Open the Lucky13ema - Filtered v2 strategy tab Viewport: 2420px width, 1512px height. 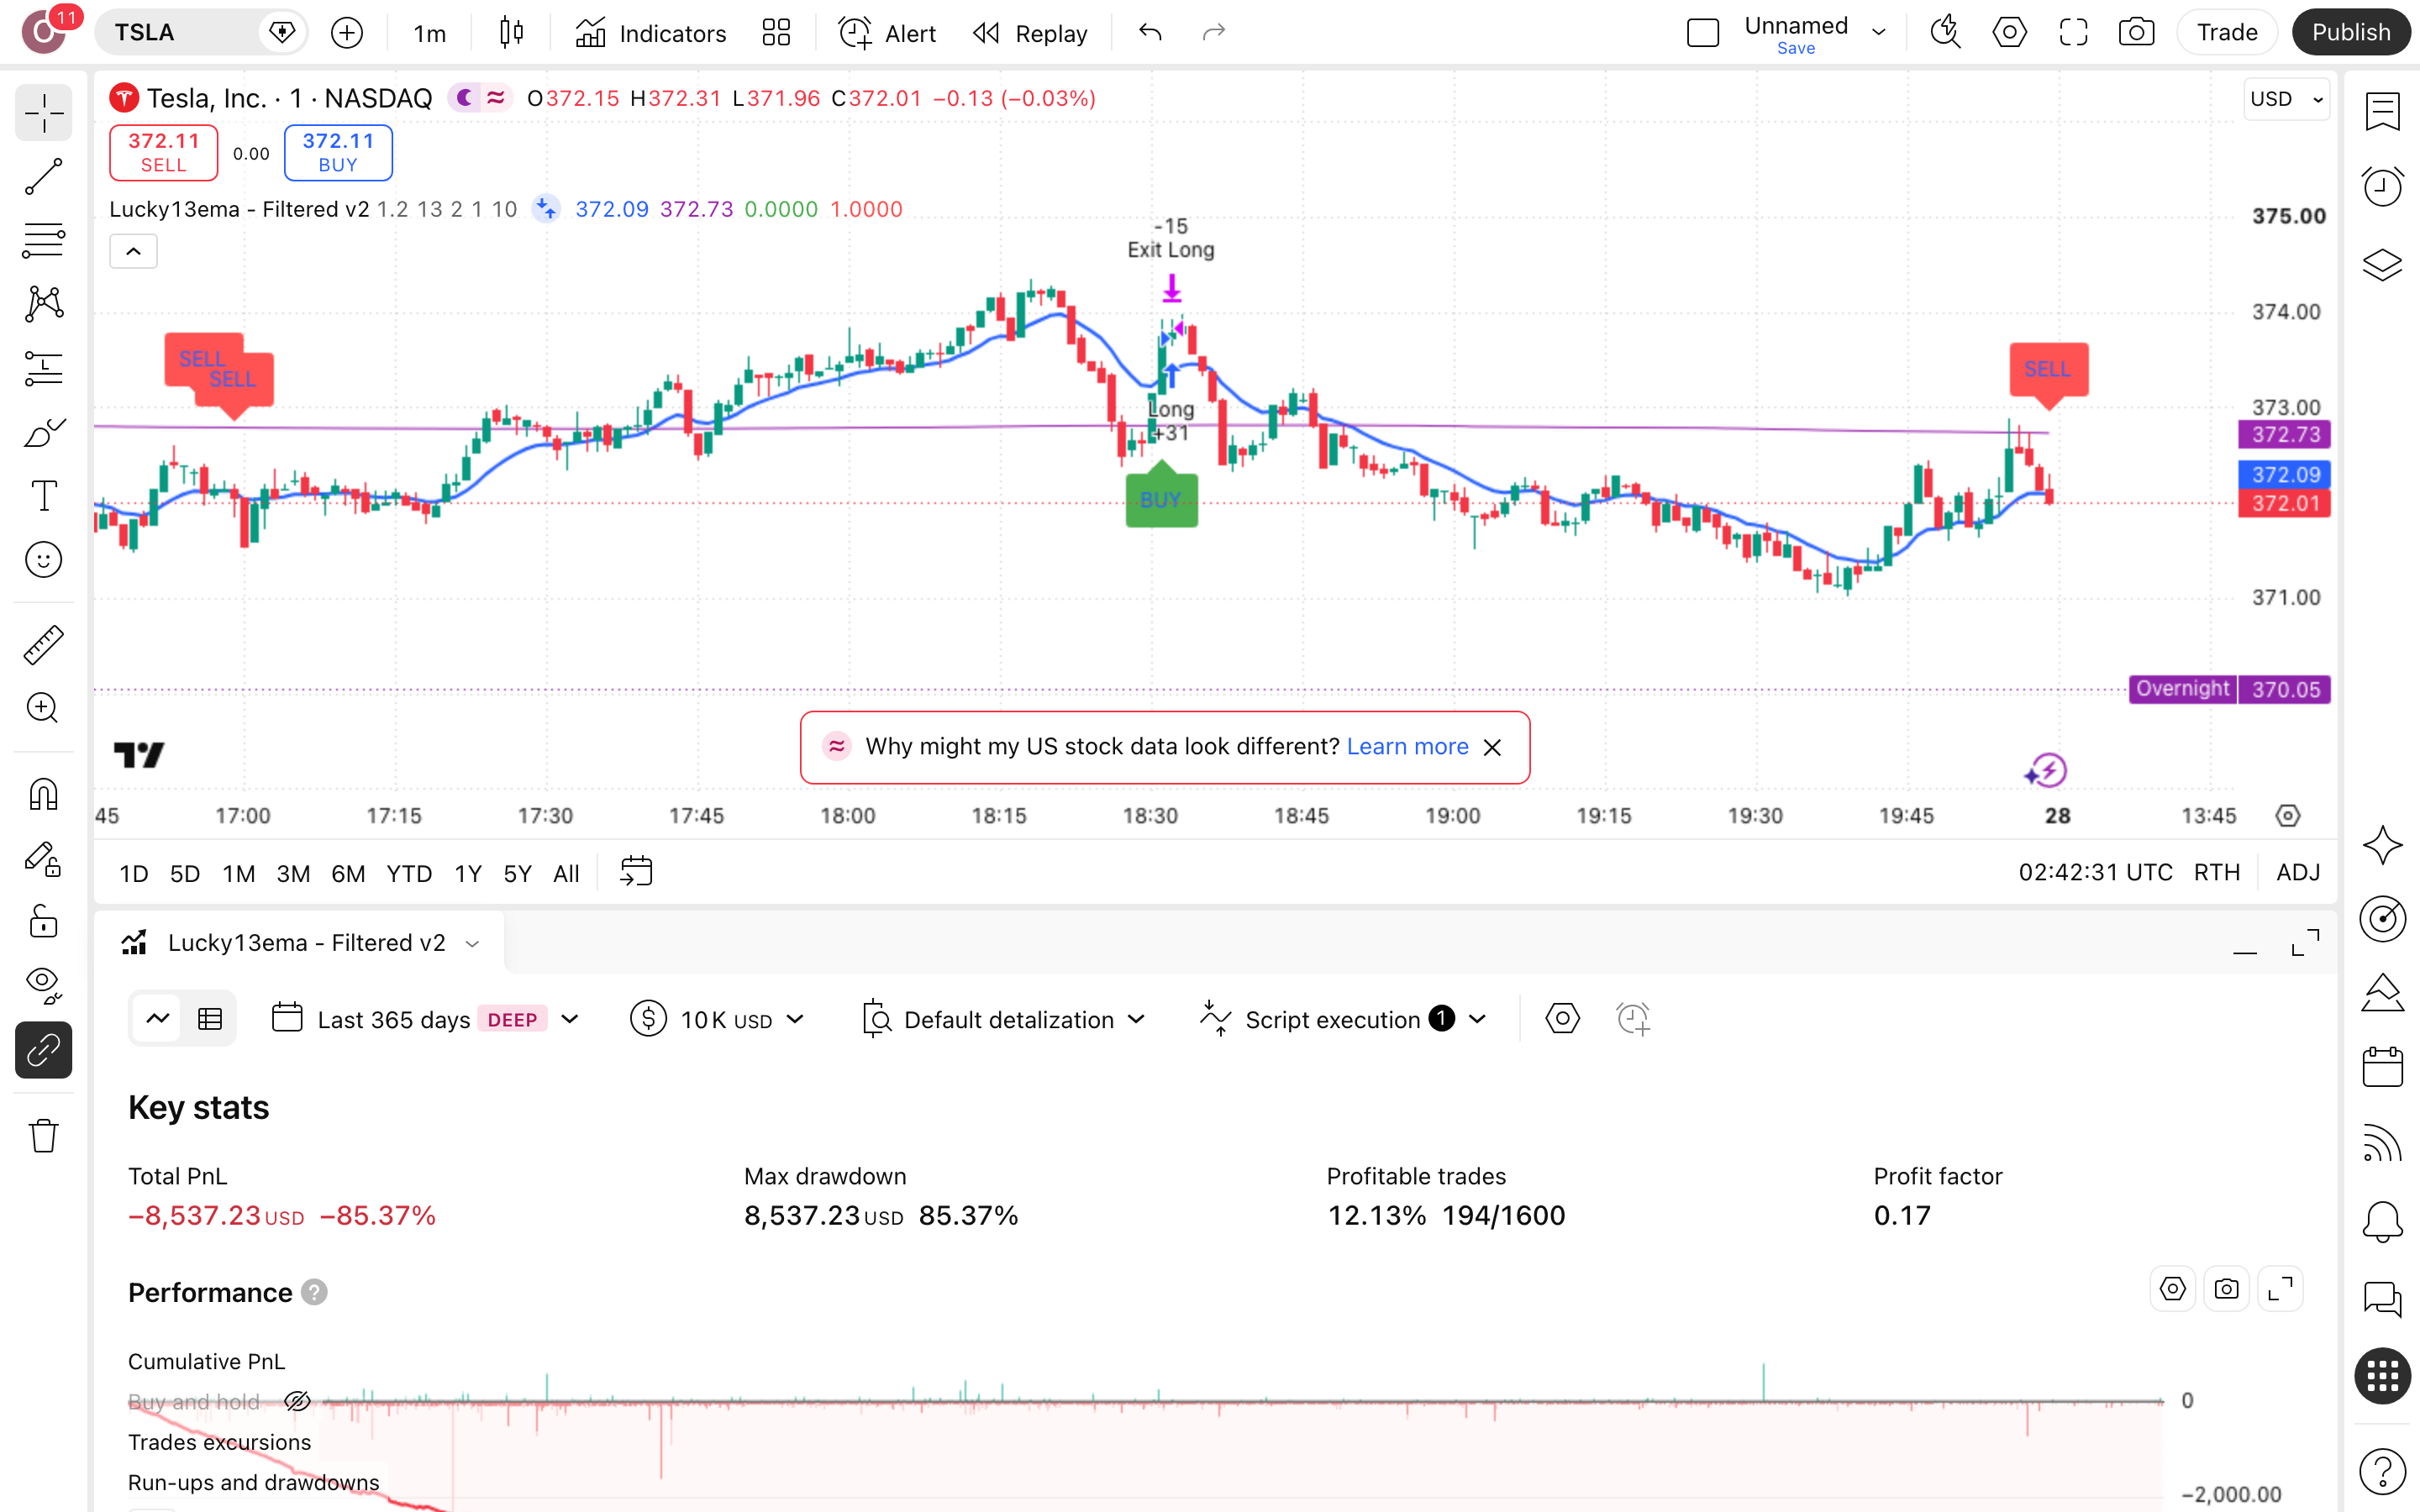click(x=301, y=943)
